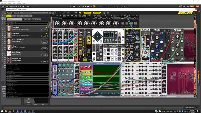Toggle the orange Ableton automation arm button
201x113 pixels.
[x=94, y=6]
